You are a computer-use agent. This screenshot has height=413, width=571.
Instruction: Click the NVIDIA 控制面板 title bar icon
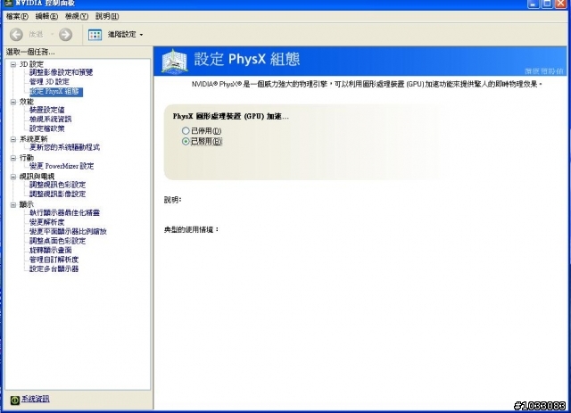tap(8, 3)
